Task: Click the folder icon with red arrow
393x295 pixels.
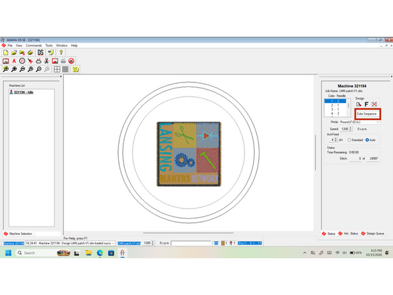Action: coord(22,52)
